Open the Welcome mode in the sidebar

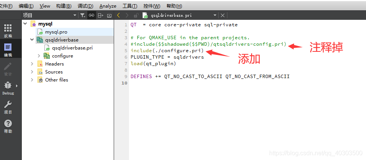coord(8,30)
